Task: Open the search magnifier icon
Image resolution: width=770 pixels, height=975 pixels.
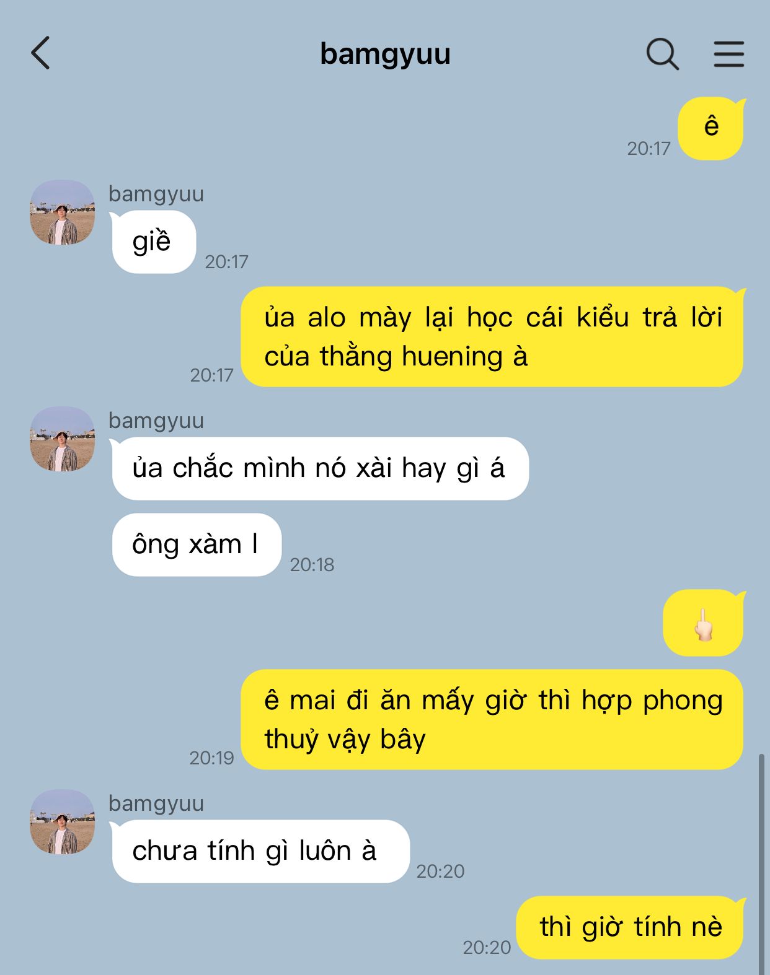Action: (663, 54)
